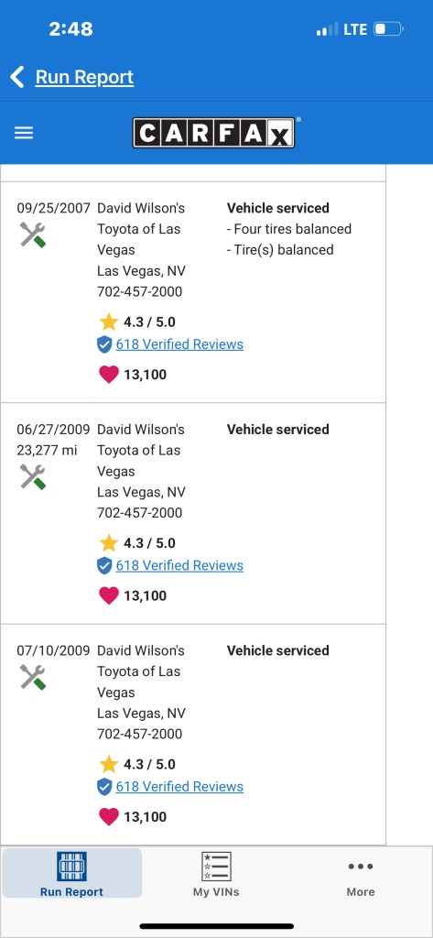Viewport: 433px width, 938px height.
Task: Click wrench icon for 06/27/2009 service
Action: coord(33,476)
